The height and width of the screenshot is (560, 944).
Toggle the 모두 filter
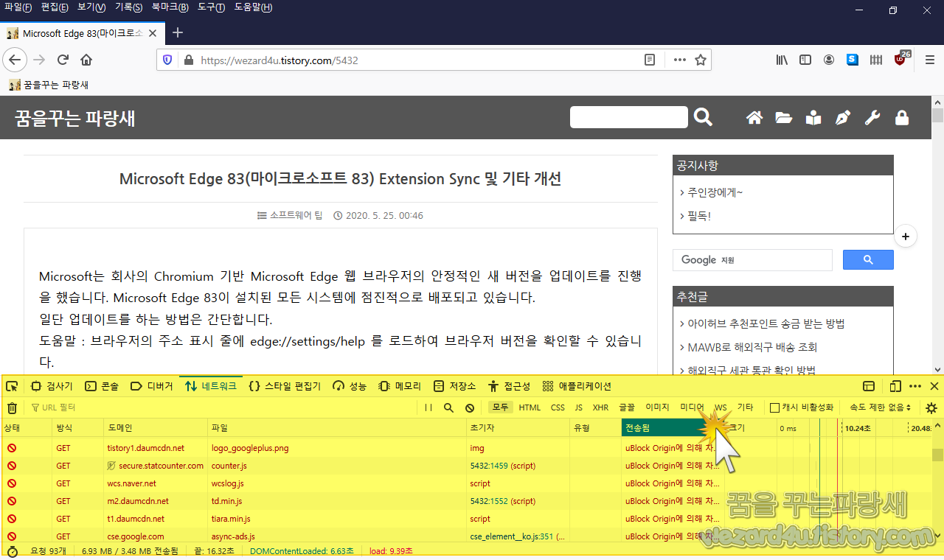[501, 407]
